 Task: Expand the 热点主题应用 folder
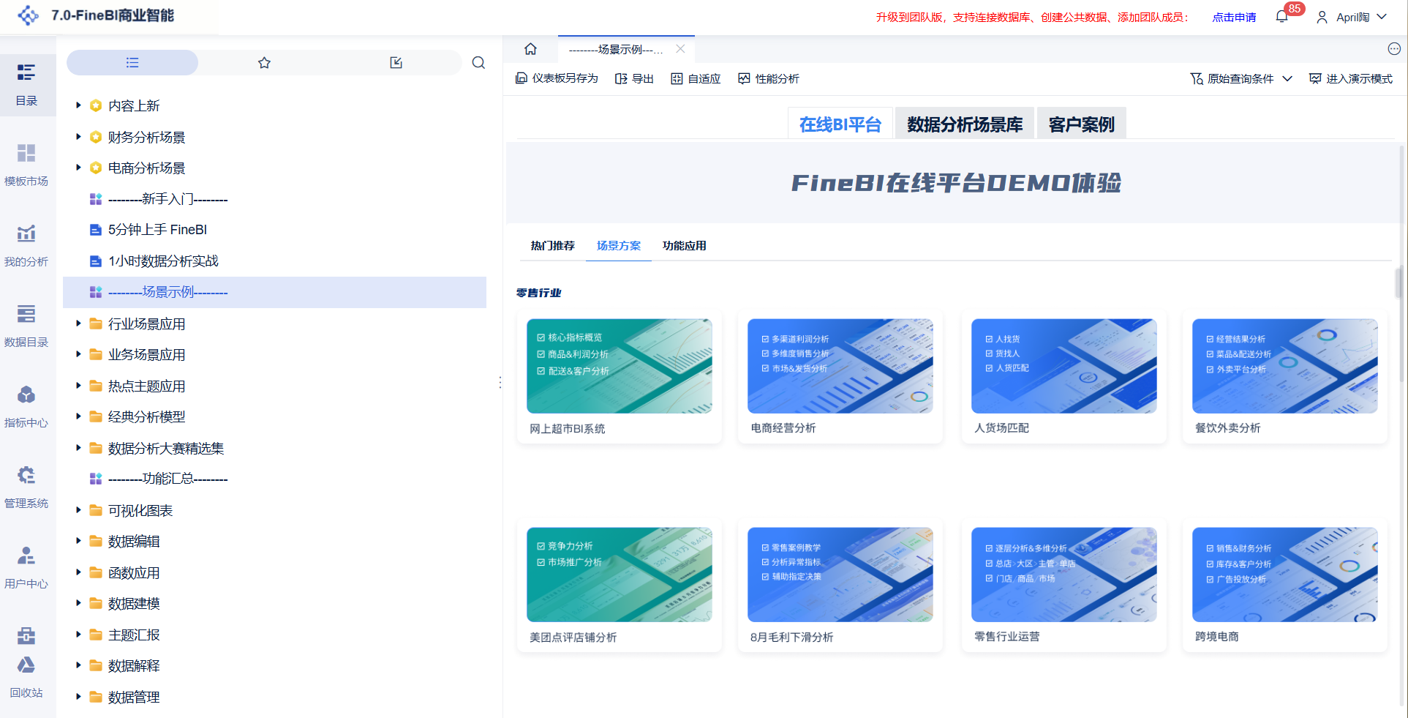coord(78,386)
